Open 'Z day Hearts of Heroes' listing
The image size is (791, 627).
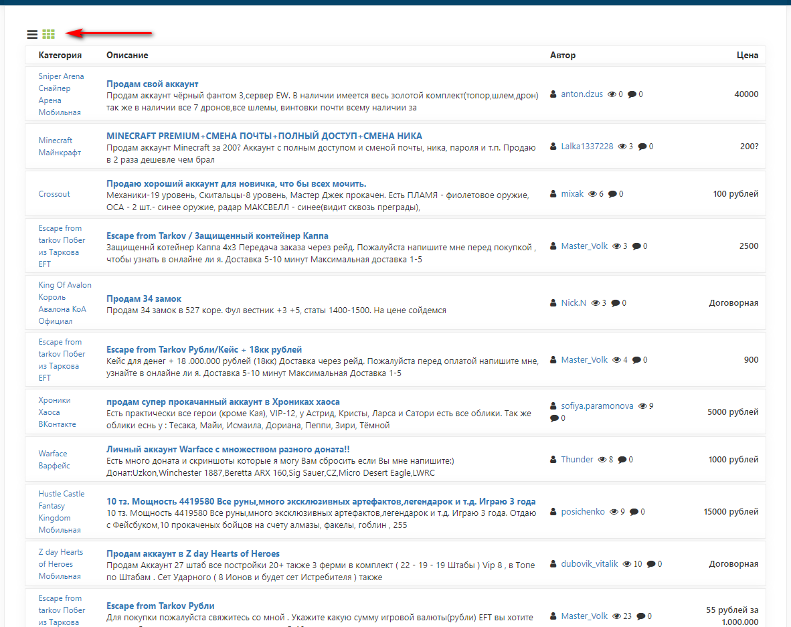[x=193, y=553]
